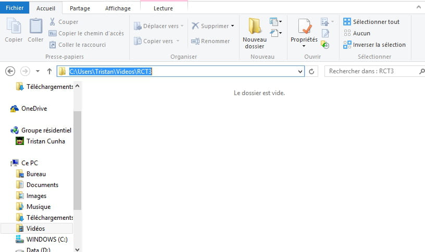Expand the Propriétés dropdown arrow
Screen dimensions: 425x252
(304, 46)
